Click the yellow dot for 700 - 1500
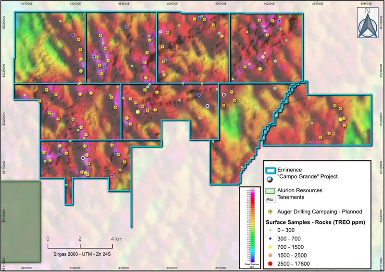The height and width of the screenshot is (272, 385). pyautogui.click(x=270, y=247)
